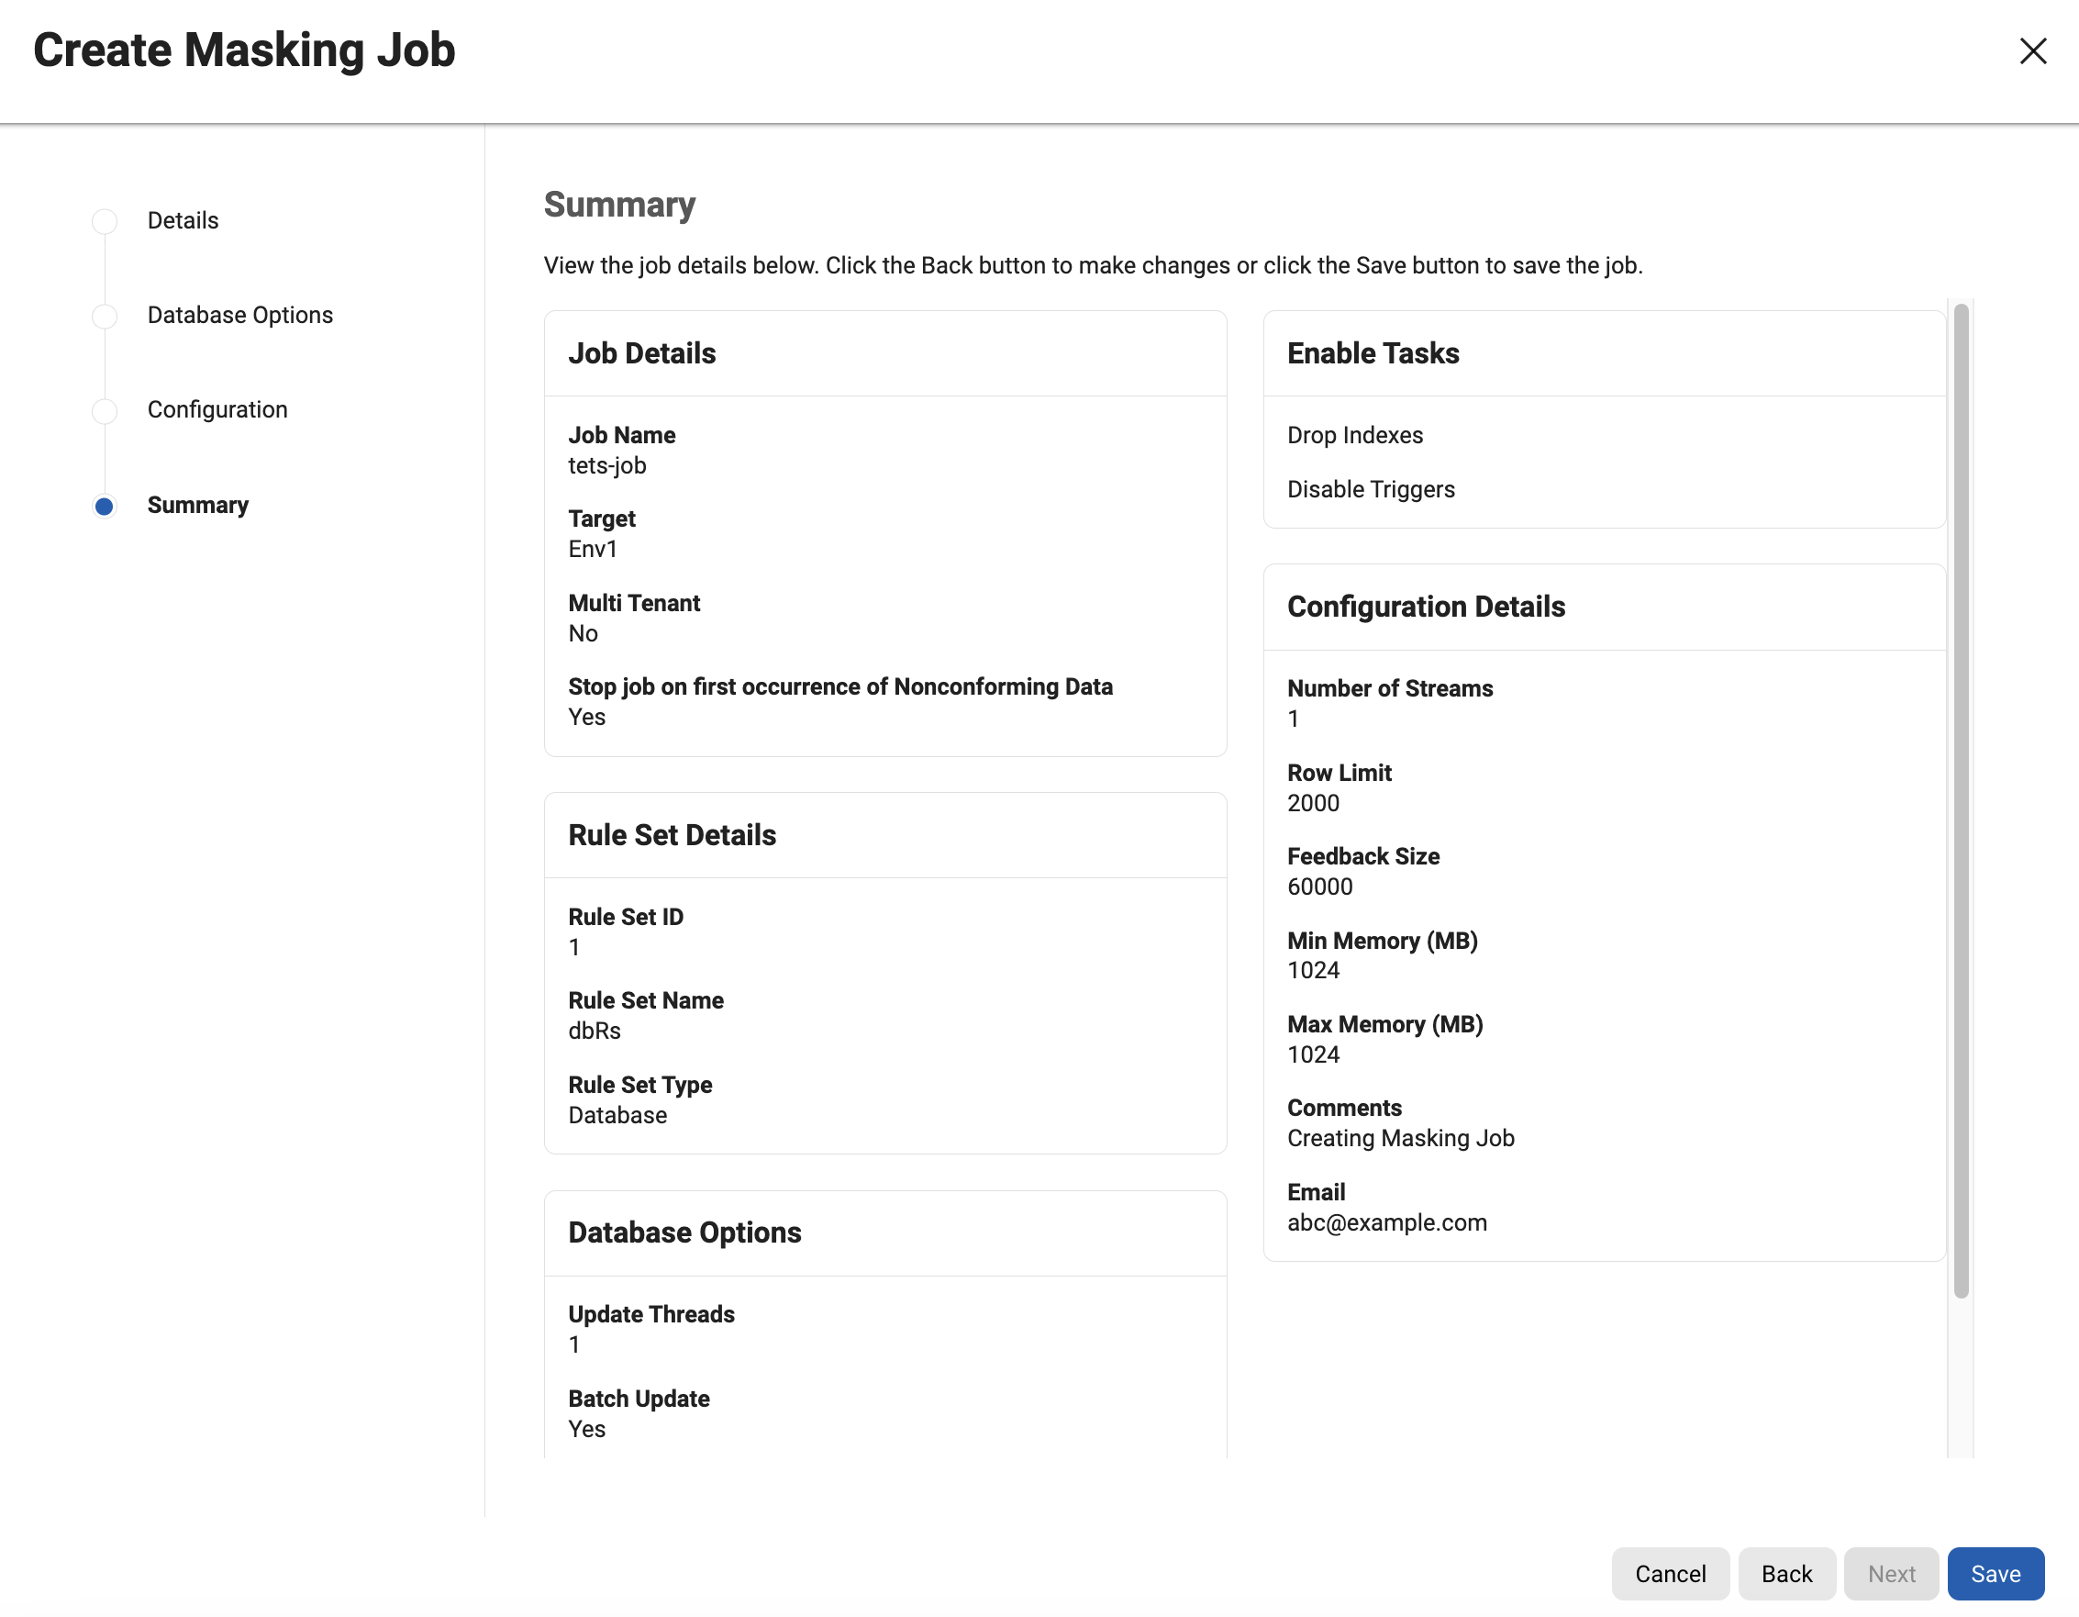
Task: Select the Summary step label
Action: point(198,505)
